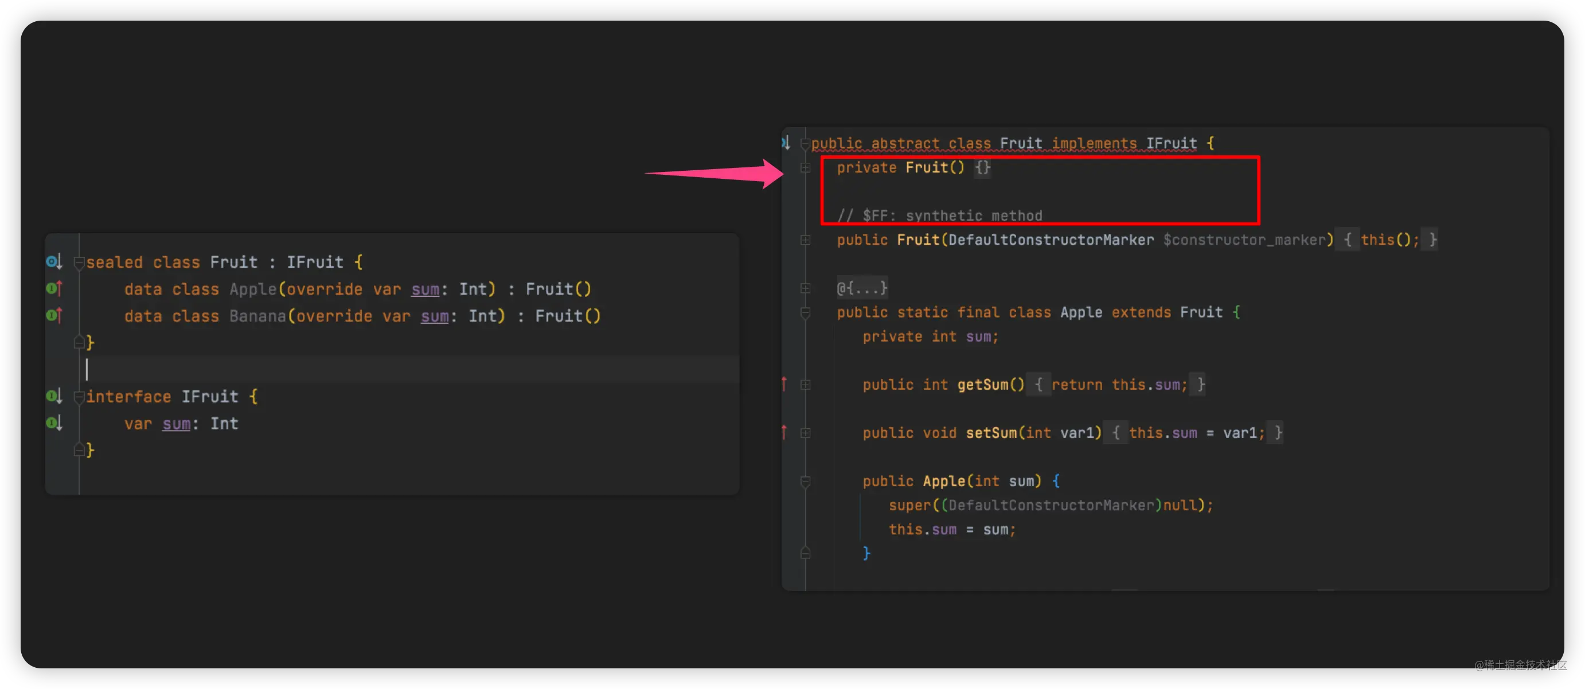Click the 'getSum' method name

point(983,385)
